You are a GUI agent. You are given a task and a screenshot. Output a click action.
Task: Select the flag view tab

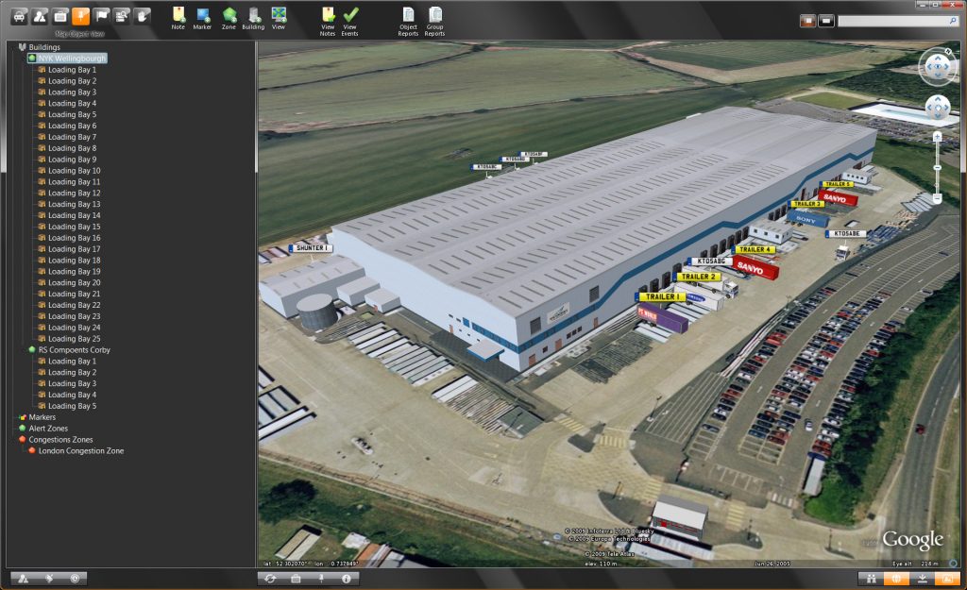click(102, 15)
